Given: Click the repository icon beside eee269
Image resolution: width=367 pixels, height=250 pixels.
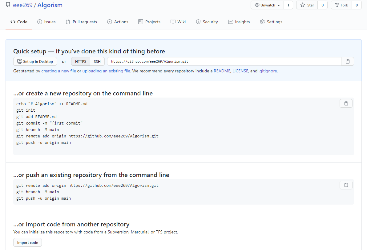Looking at the screenshot, I should [8, 5].
